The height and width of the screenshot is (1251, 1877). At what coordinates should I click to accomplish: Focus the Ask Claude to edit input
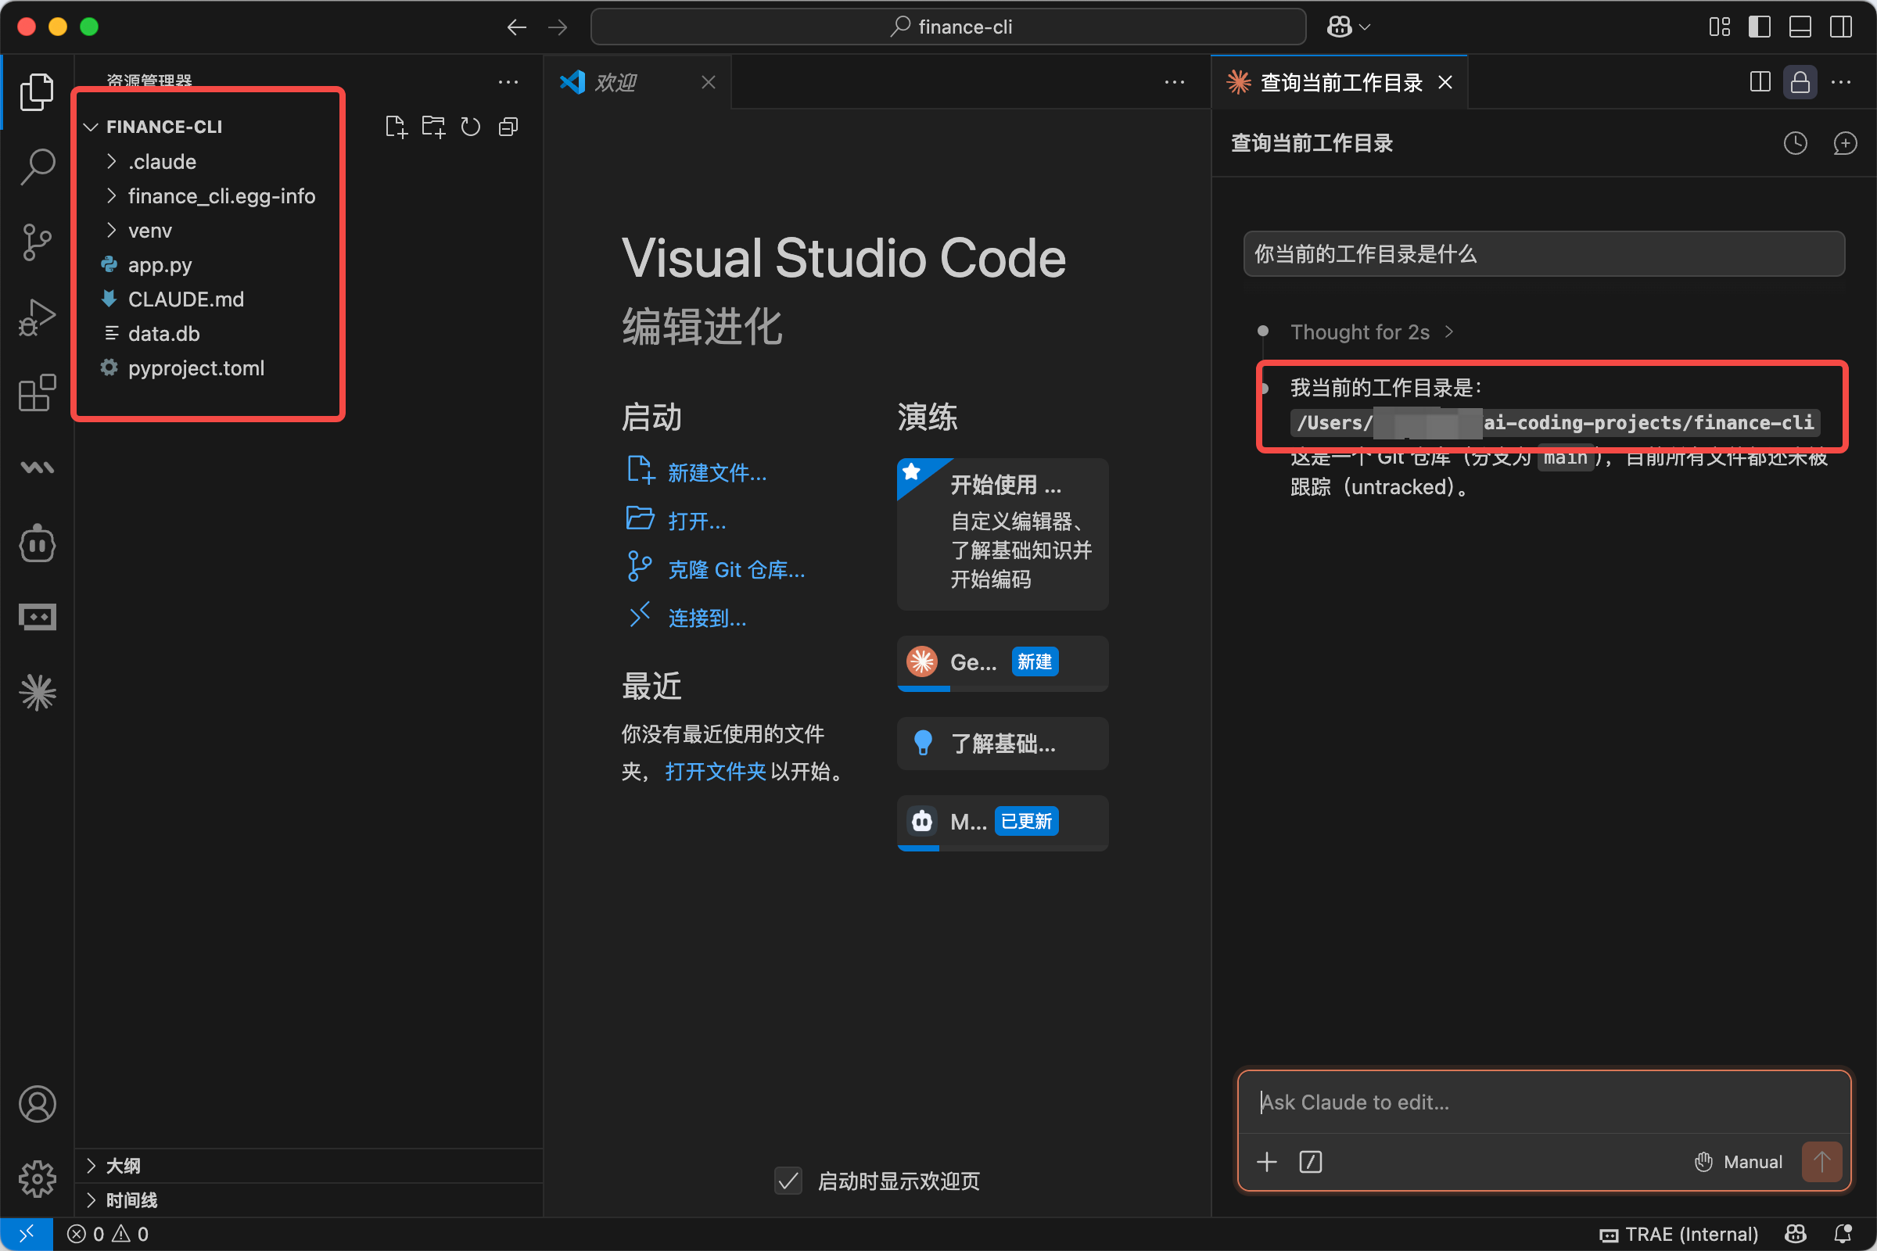(1543, 1102)
